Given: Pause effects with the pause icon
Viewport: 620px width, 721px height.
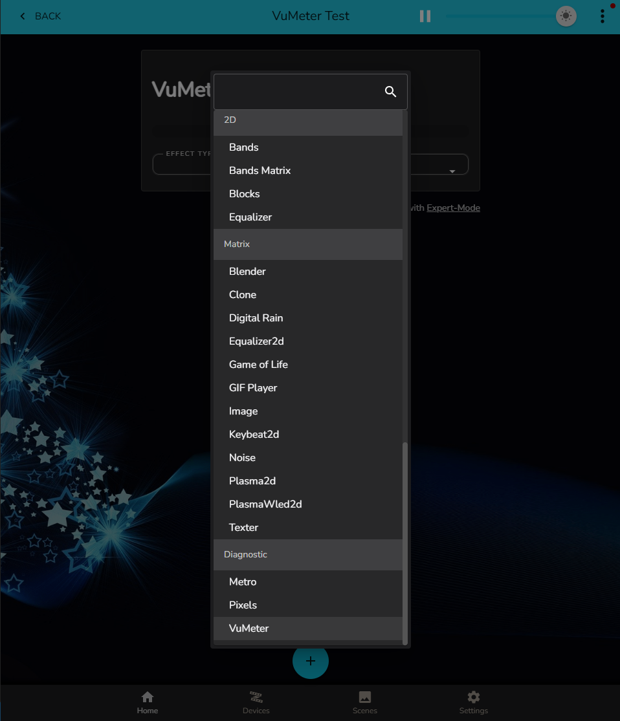Looking at the screenshot, I should pos(425,16).
